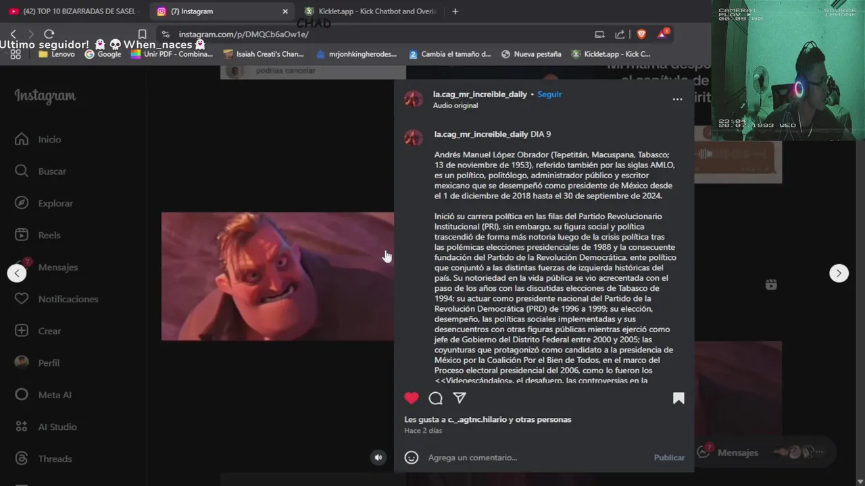
Task: Open Inicio in the Instagram sidebar
Action: 39,139
